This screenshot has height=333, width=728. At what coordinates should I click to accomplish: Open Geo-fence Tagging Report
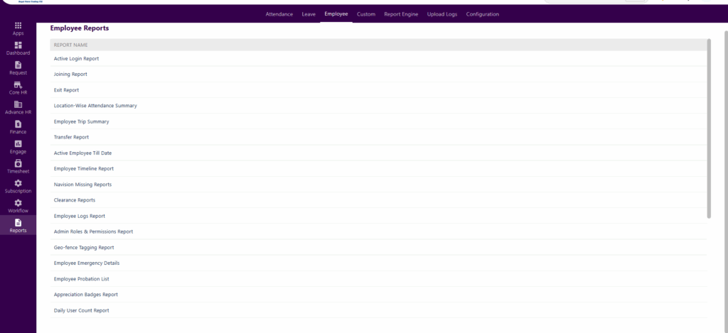pyautogui.click(x=83, y=248)
